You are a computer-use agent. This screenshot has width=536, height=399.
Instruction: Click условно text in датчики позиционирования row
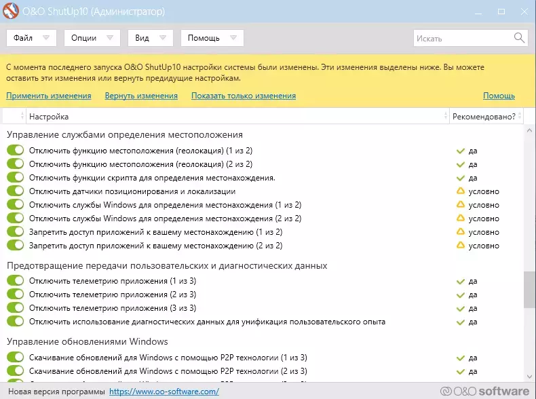484,191
